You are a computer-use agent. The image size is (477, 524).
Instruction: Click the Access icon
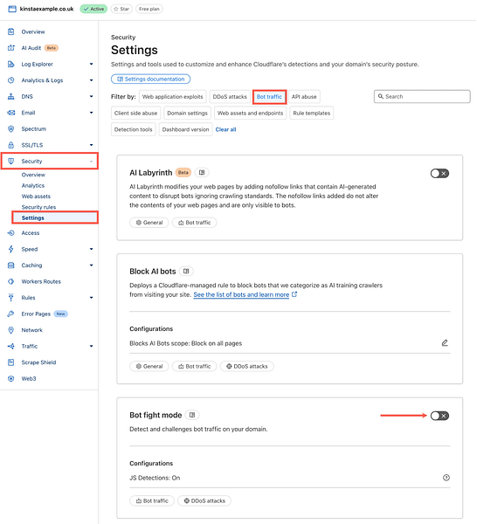(11, 233)
